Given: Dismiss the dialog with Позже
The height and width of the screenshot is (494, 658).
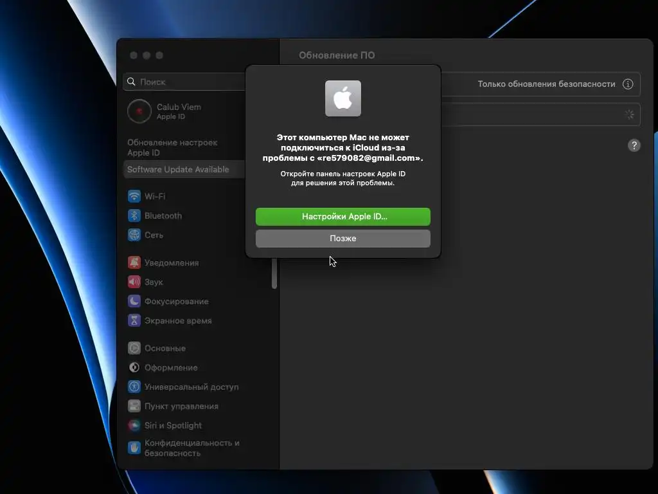Looking at the screenshot, I should pos(343,239).
